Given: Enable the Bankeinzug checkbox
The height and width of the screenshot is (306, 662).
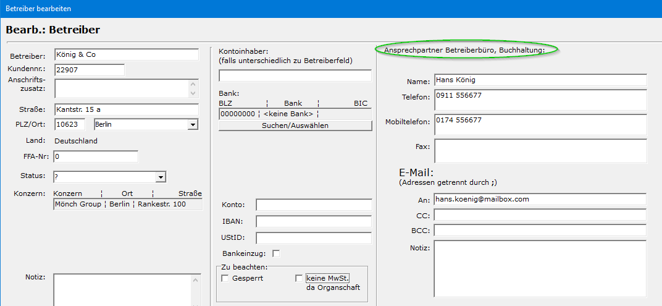Looking at the screenshot, I should [276, 253].
